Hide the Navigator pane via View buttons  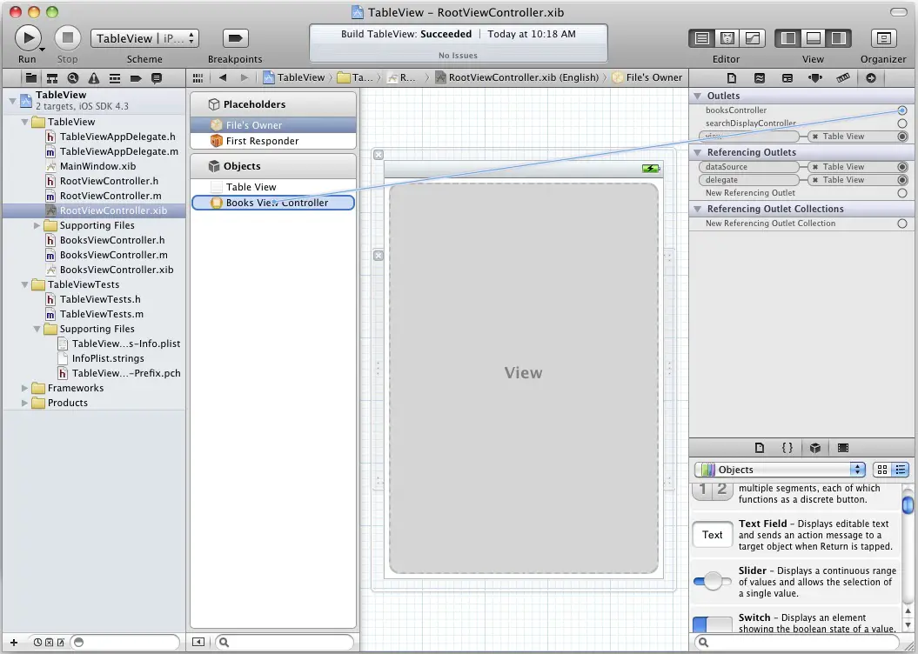788,38
